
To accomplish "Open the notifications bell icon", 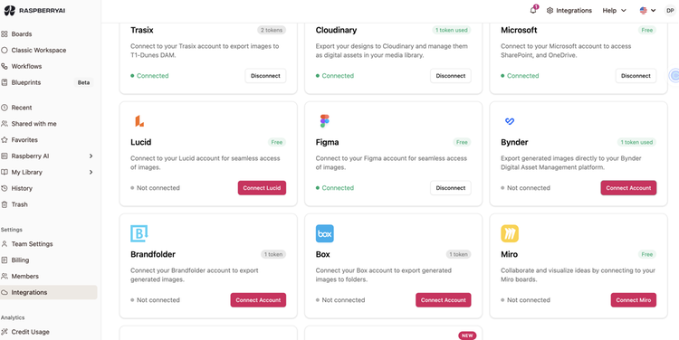I will point(533,10).
